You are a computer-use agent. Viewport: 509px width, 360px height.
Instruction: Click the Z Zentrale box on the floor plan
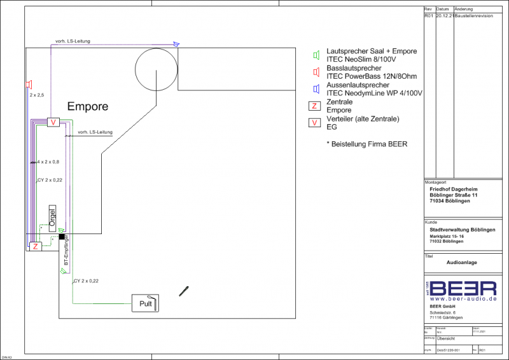pos(36,246)
